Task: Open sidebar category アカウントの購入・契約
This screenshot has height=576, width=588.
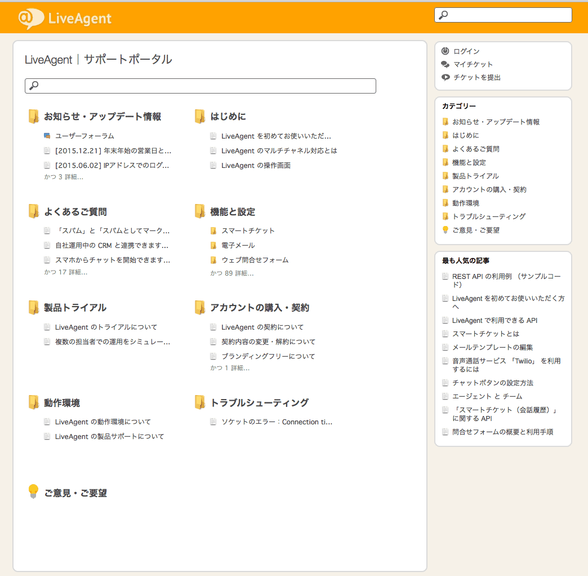Action: click(x=489, y=189)
